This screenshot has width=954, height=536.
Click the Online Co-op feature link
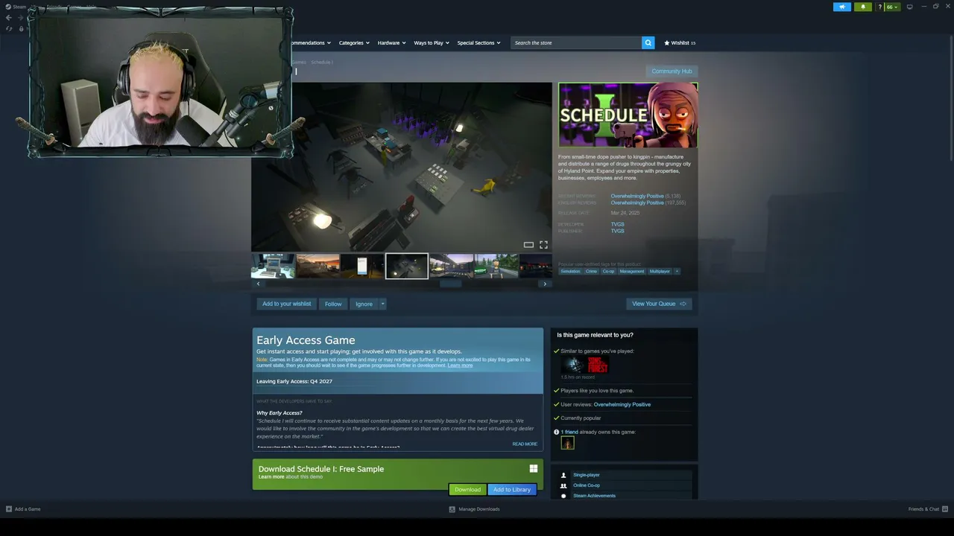586,485
